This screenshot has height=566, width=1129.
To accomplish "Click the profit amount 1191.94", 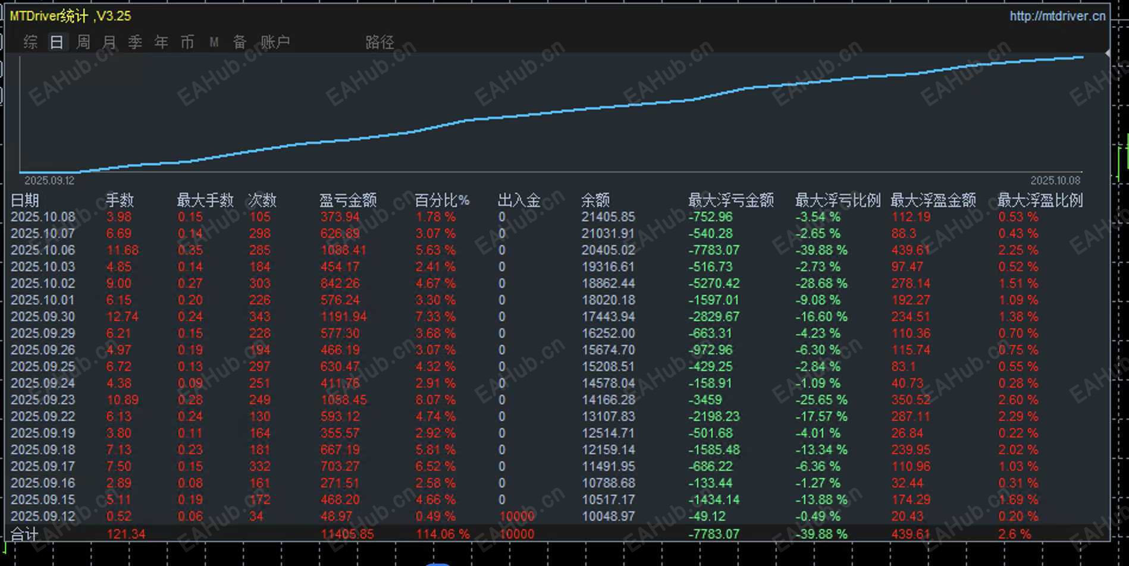I will pos(344,317).
